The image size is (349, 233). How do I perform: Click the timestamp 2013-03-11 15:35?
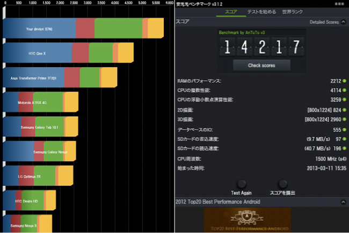[x=326, y=168]
